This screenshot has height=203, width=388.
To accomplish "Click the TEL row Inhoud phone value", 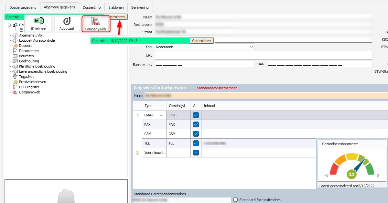I will click(214, 143).
